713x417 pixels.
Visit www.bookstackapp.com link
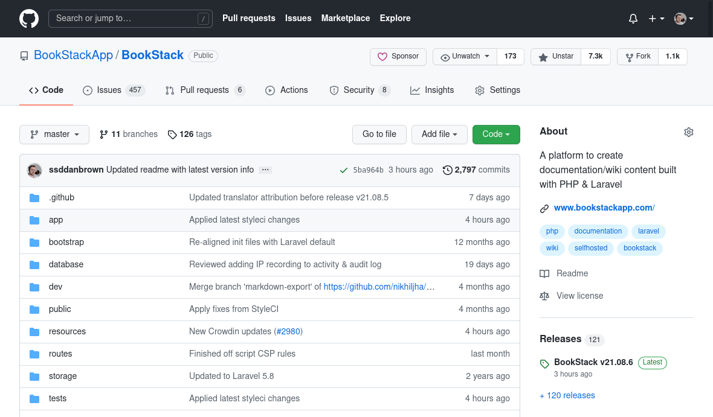pyautogui.click(x=604, y=208)
